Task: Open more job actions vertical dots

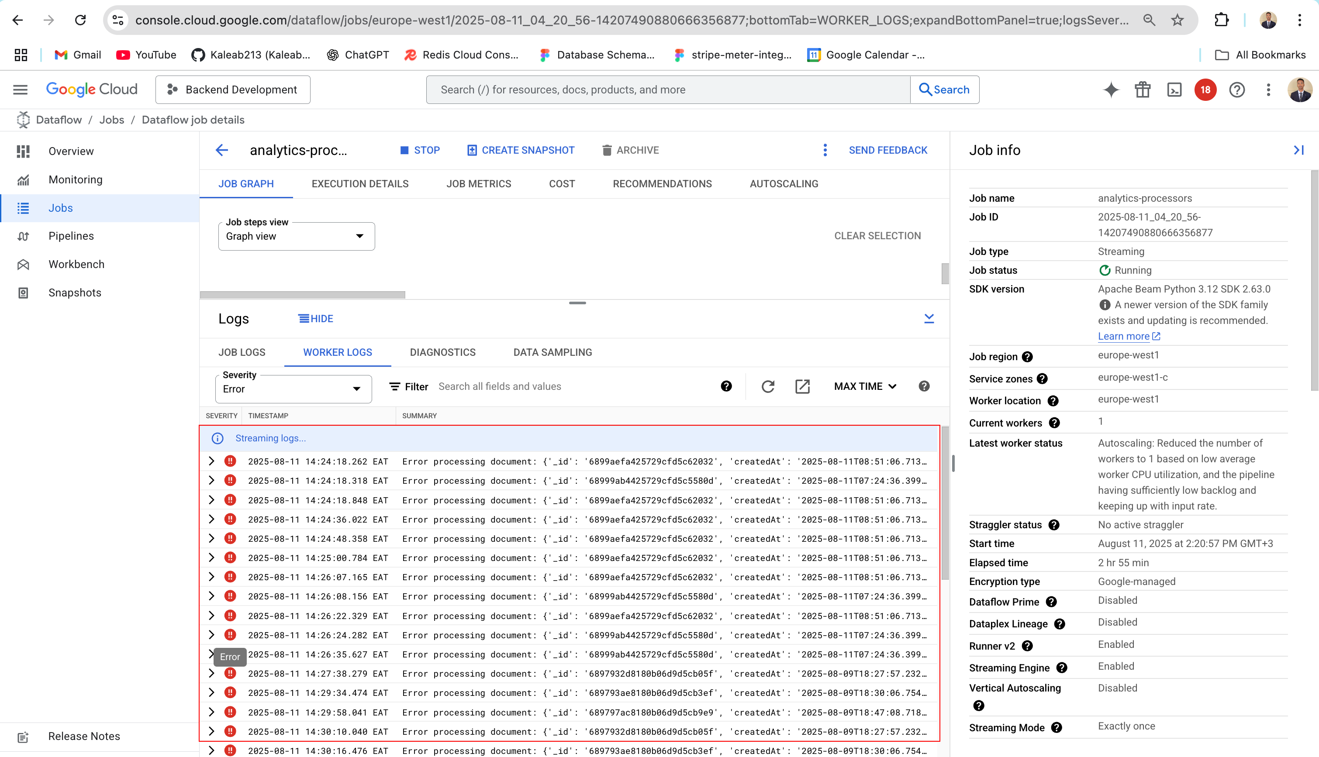Action: click(x=825, y=150)
